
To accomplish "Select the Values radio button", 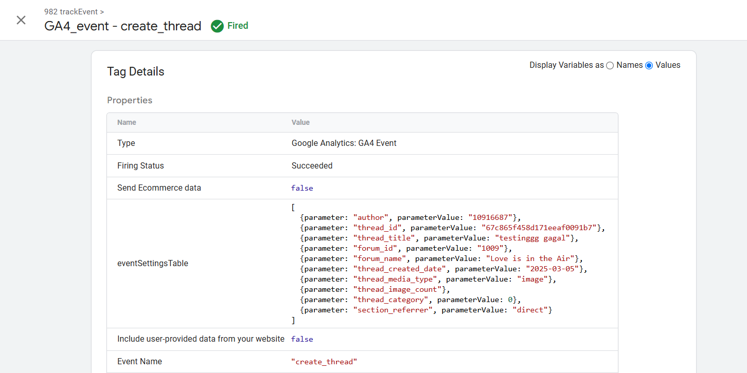I will pyautogui.click(x=649, y=65).
